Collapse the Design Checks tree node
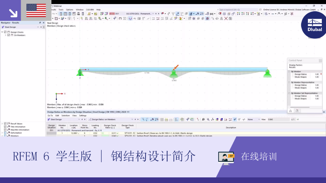Viewport: 326px width, 183px height. click(x=2, y=32)
